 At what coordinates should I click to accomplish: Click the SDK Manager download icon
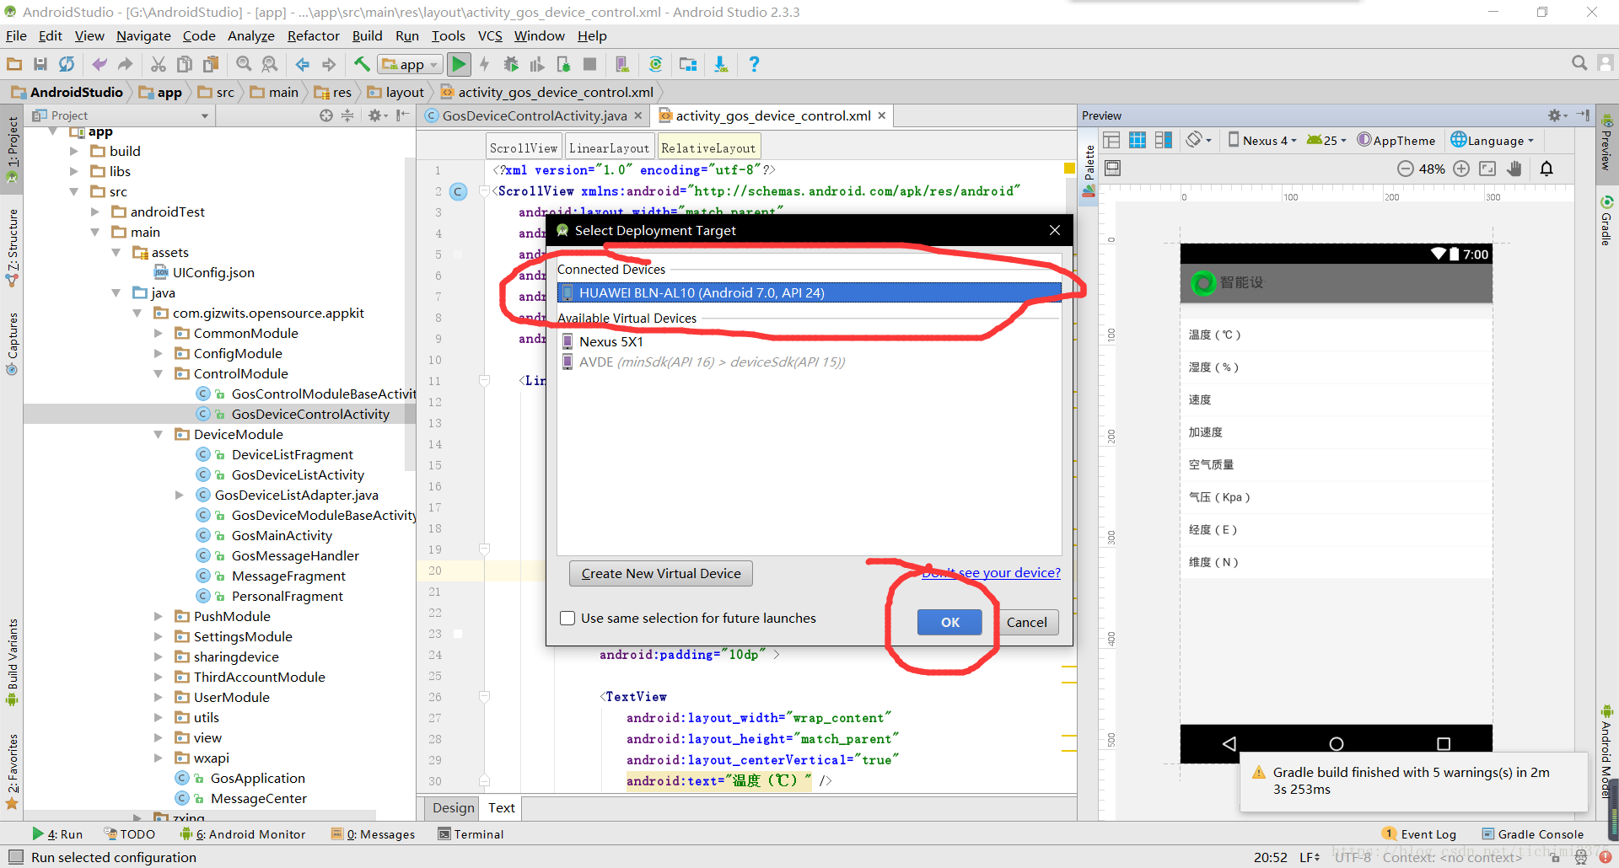721,64
